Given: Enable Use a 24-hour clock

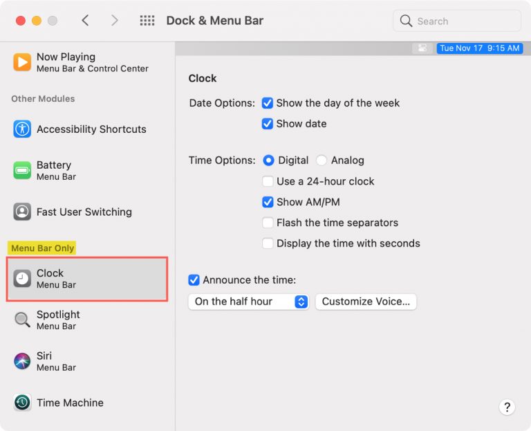Looking at the screenshot, I should click(x=268, y=181).
